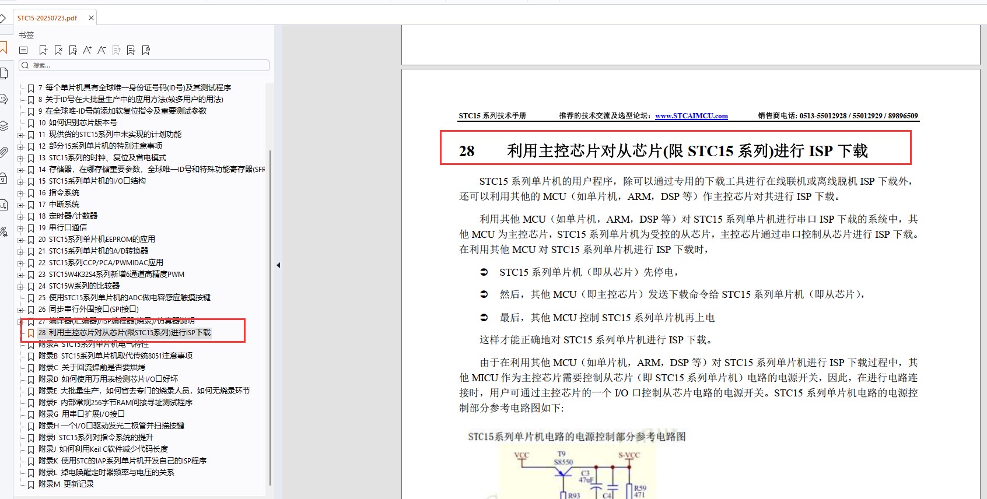The image size is (987, 499).
Task: Click the bookmark icon with the circular badge
Action: (146, 51)
